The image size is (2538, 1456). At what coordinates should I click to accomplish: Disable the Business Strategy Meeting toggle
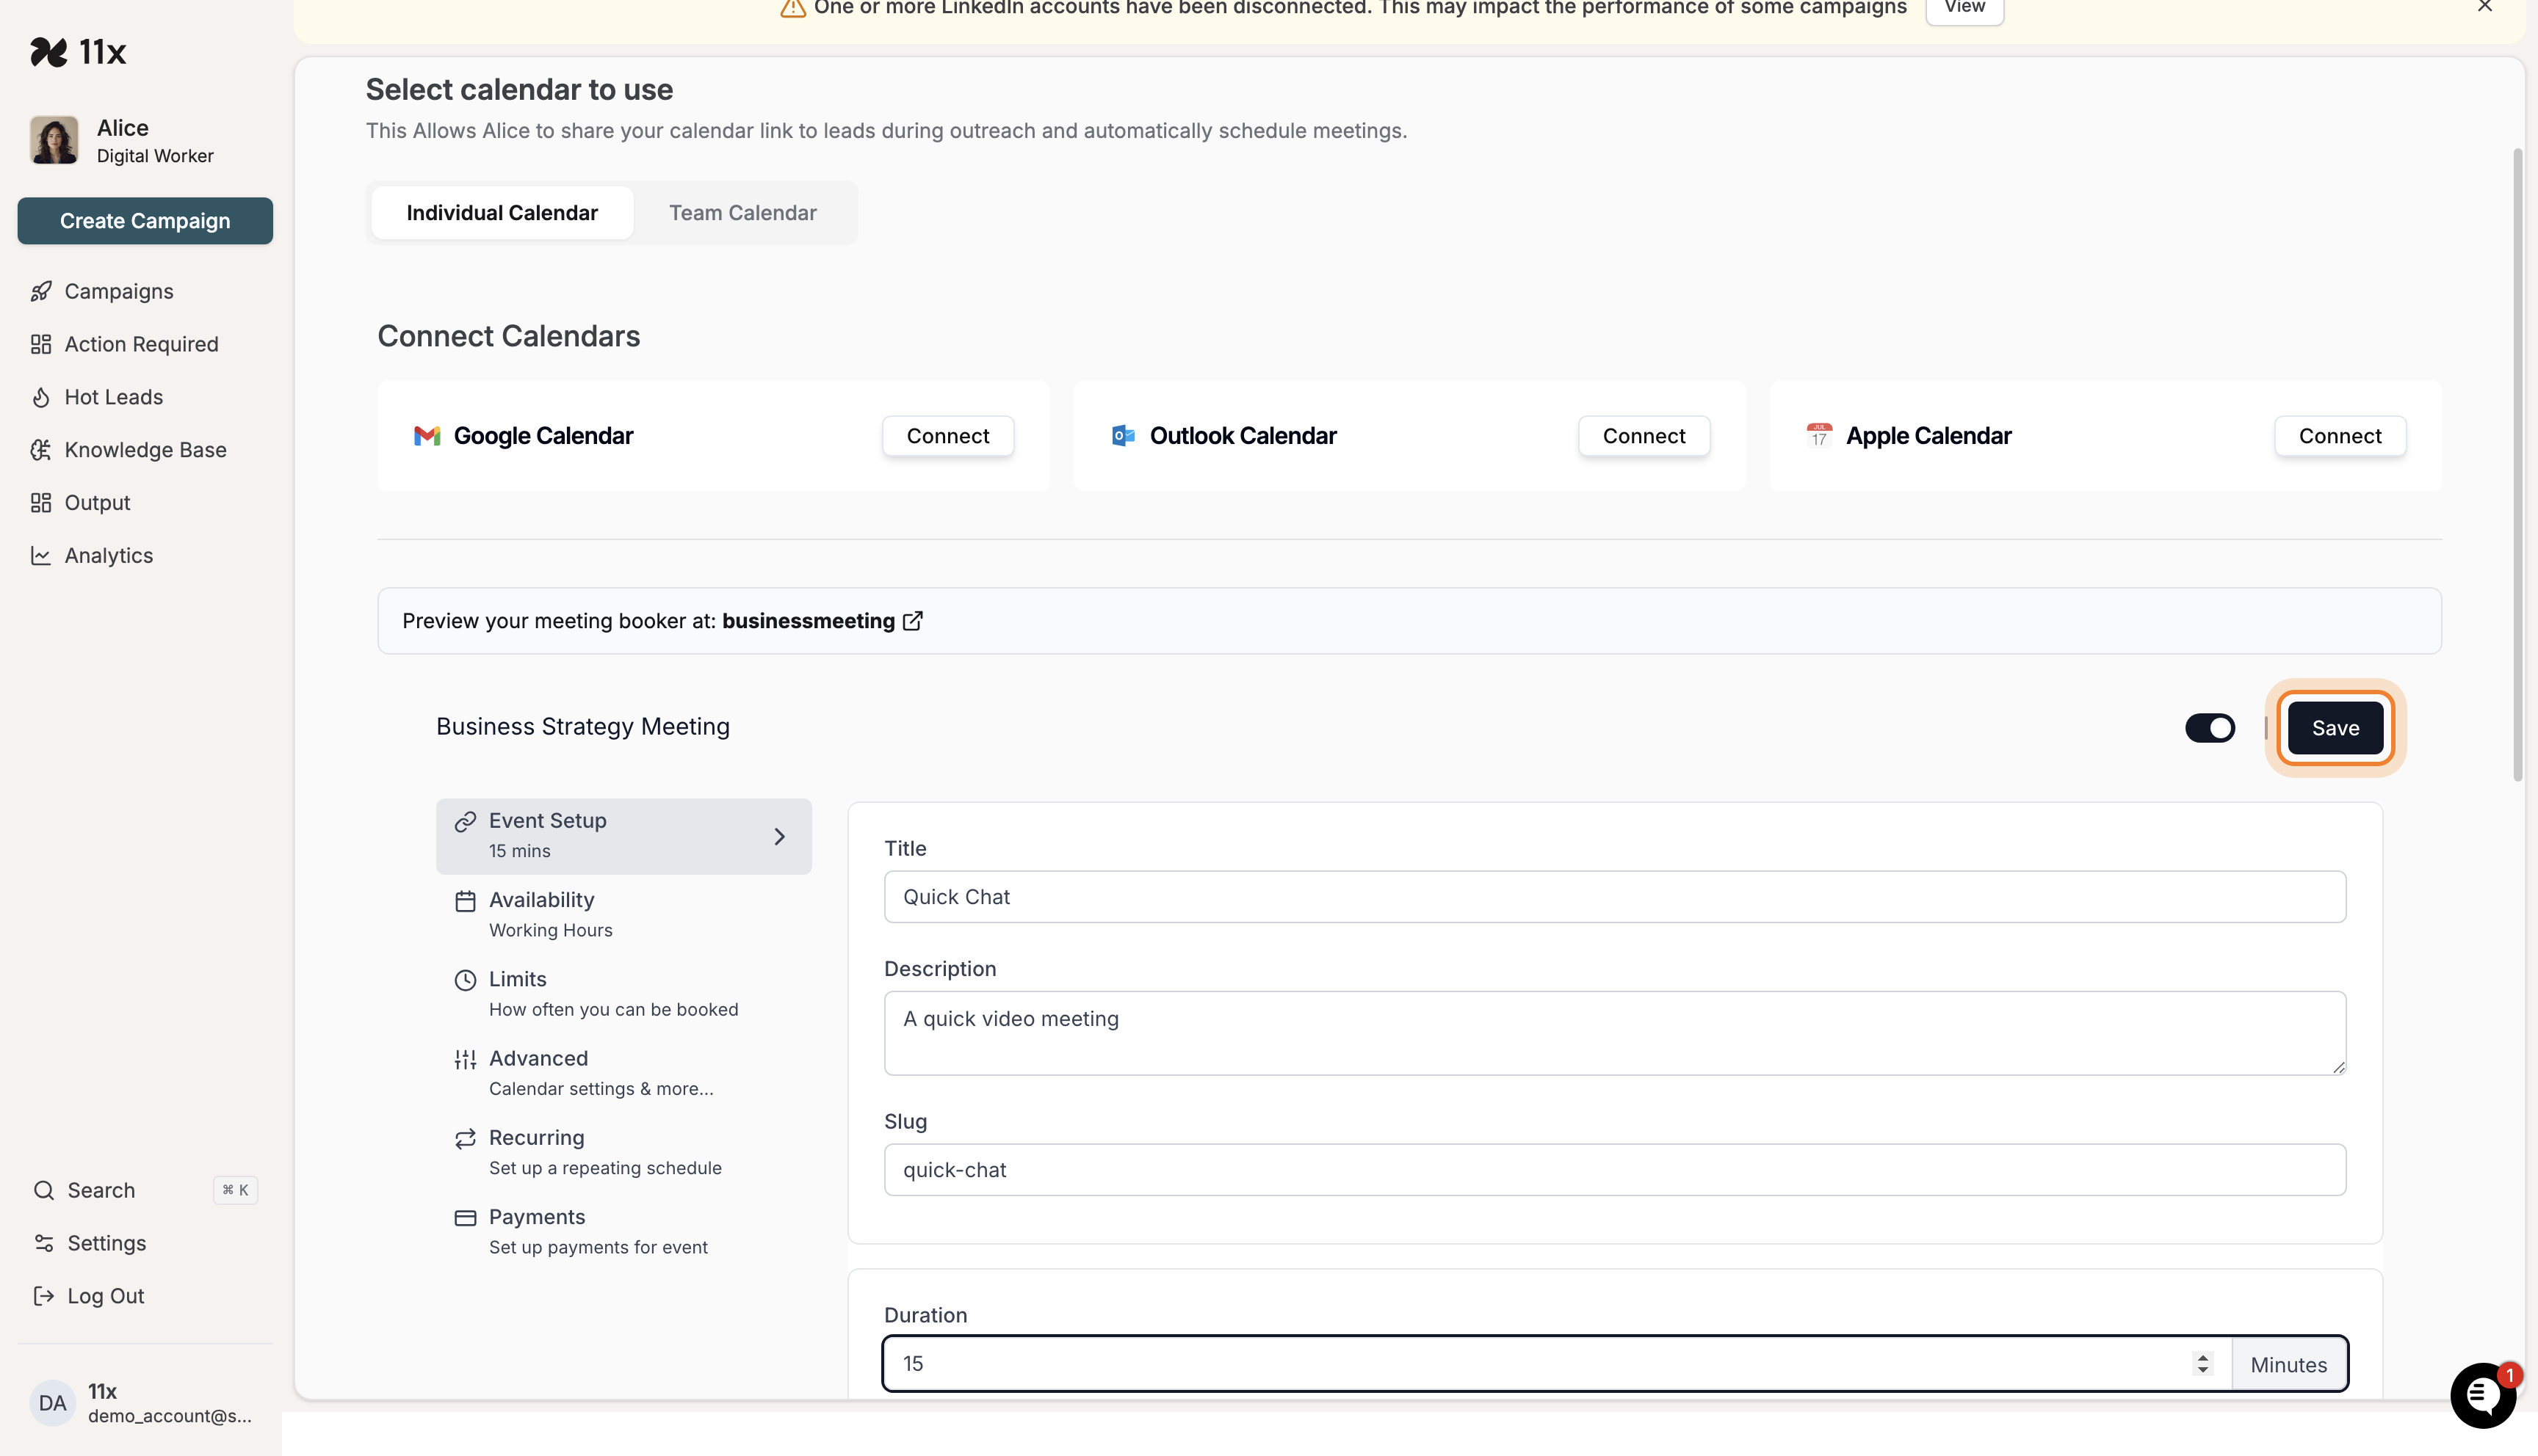pyautogui.click(x=2211, y=728)
